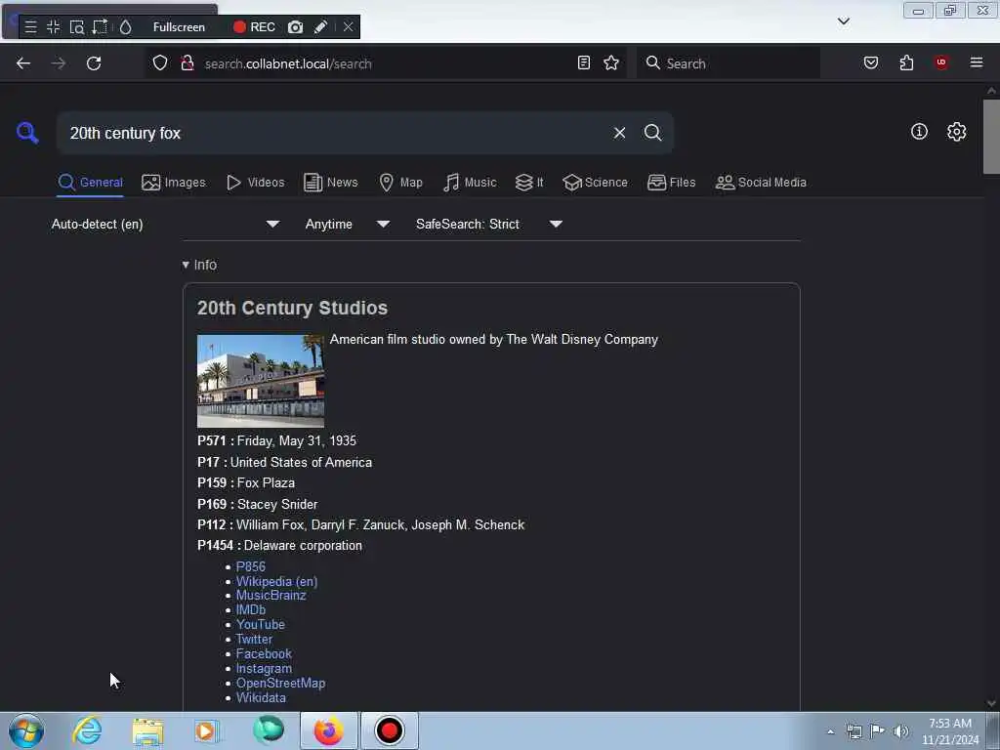Collapse the Info section
Screen dimensions: 1000x750
199,265
